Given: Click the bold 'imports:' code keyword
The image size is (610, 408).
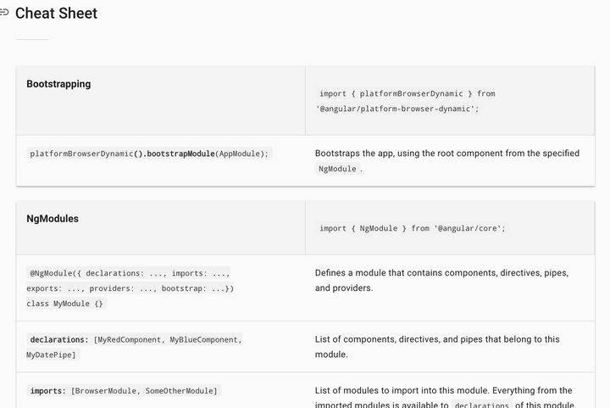Looking at the screenshot, I should coord(47,390).
